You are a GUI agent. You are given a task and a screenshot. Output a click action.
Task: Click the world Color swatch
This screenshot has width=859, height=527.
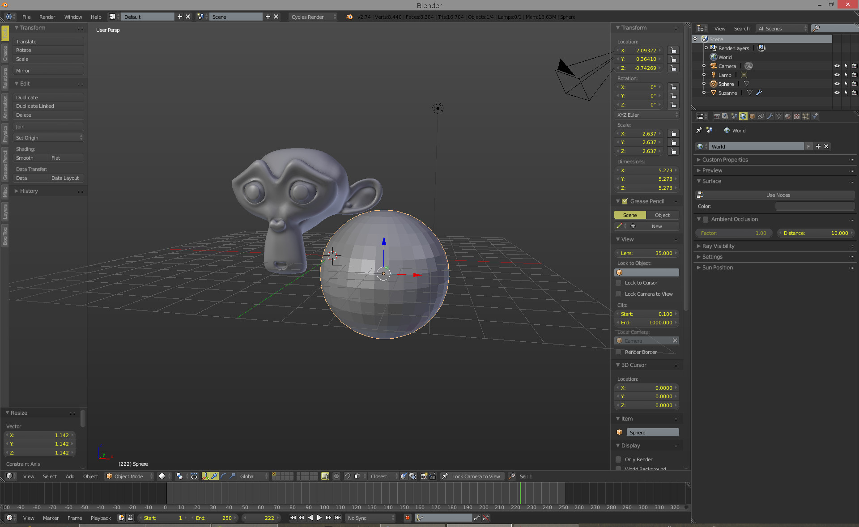(815, 206)
